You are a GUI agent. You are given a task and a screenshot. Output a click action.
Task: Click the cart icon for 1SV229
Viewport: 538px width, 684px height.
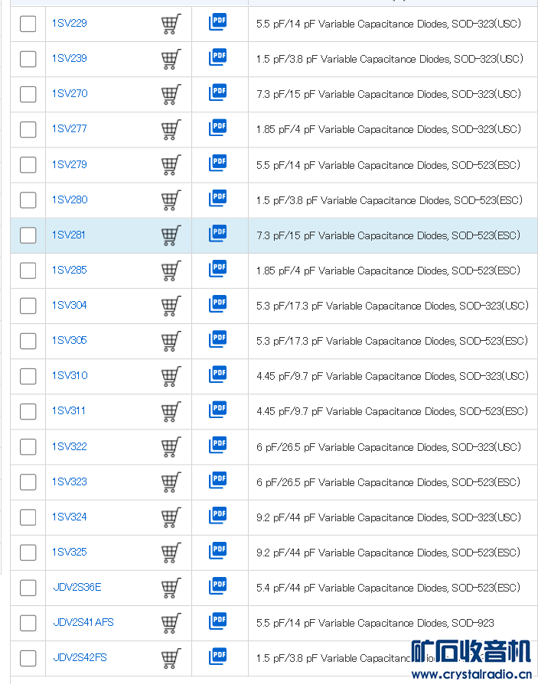171,24
